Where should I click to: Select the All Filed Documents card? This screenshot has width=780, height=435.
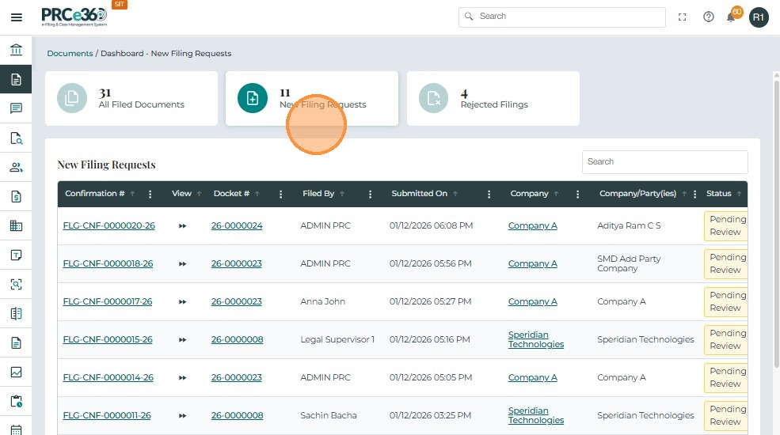click(131, 99)
